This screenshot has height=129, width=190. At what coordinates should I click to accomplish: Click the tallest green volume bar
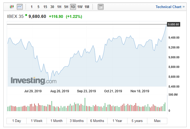(x=85, y=104)
